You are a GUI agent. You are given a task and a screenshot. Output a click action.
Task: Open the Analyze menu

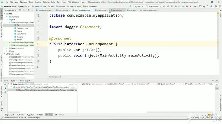[38, 2]
